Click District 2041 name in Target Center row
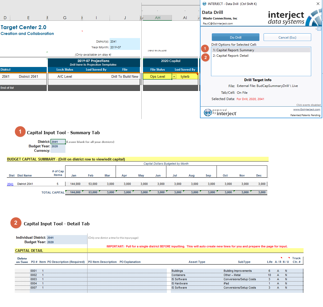 pyautogui.click(x=28, y=76)
